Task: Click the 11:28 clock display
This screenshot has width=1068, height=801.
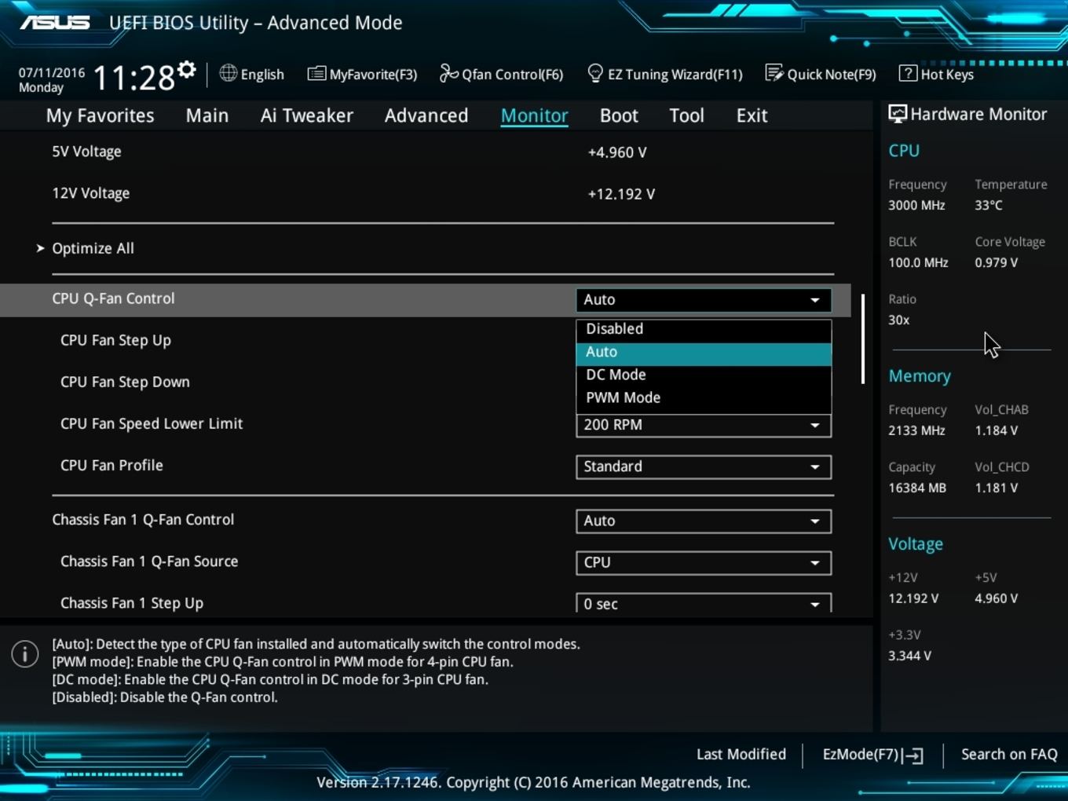Action: coord(133,78)
